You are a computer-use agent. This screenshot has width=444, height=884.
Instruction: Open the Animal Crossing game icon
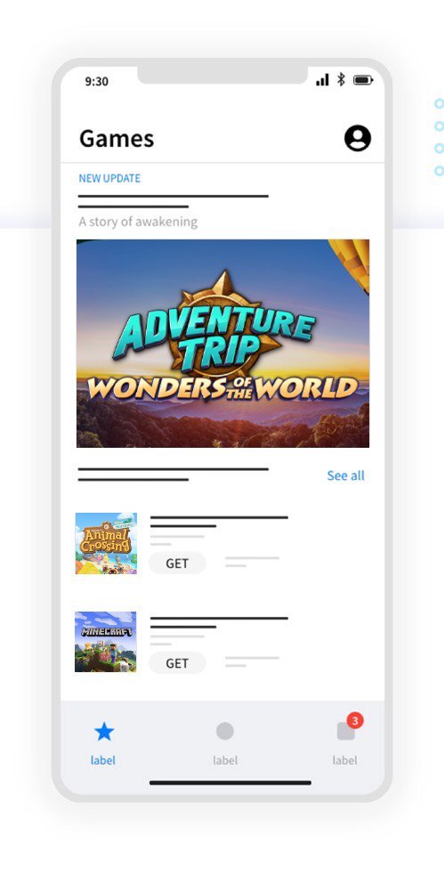[106, 543]
